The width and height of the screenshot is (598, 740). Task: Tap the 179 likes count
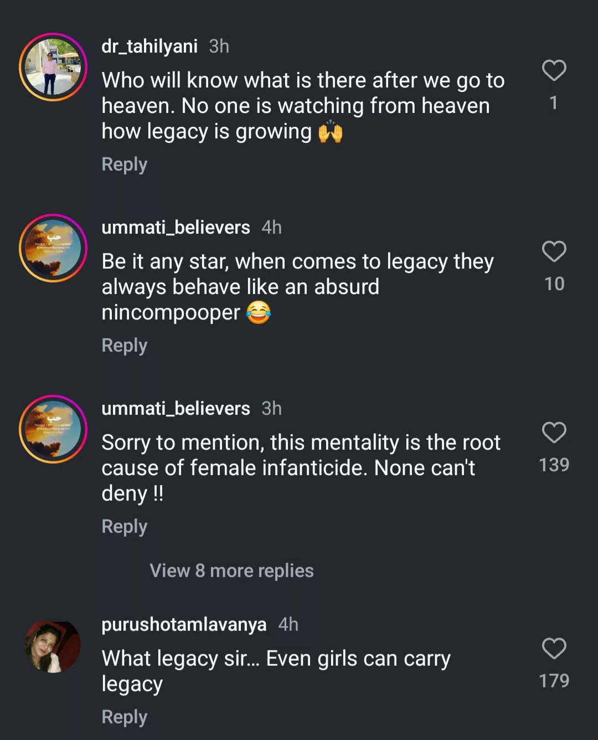tap(554, 681)
